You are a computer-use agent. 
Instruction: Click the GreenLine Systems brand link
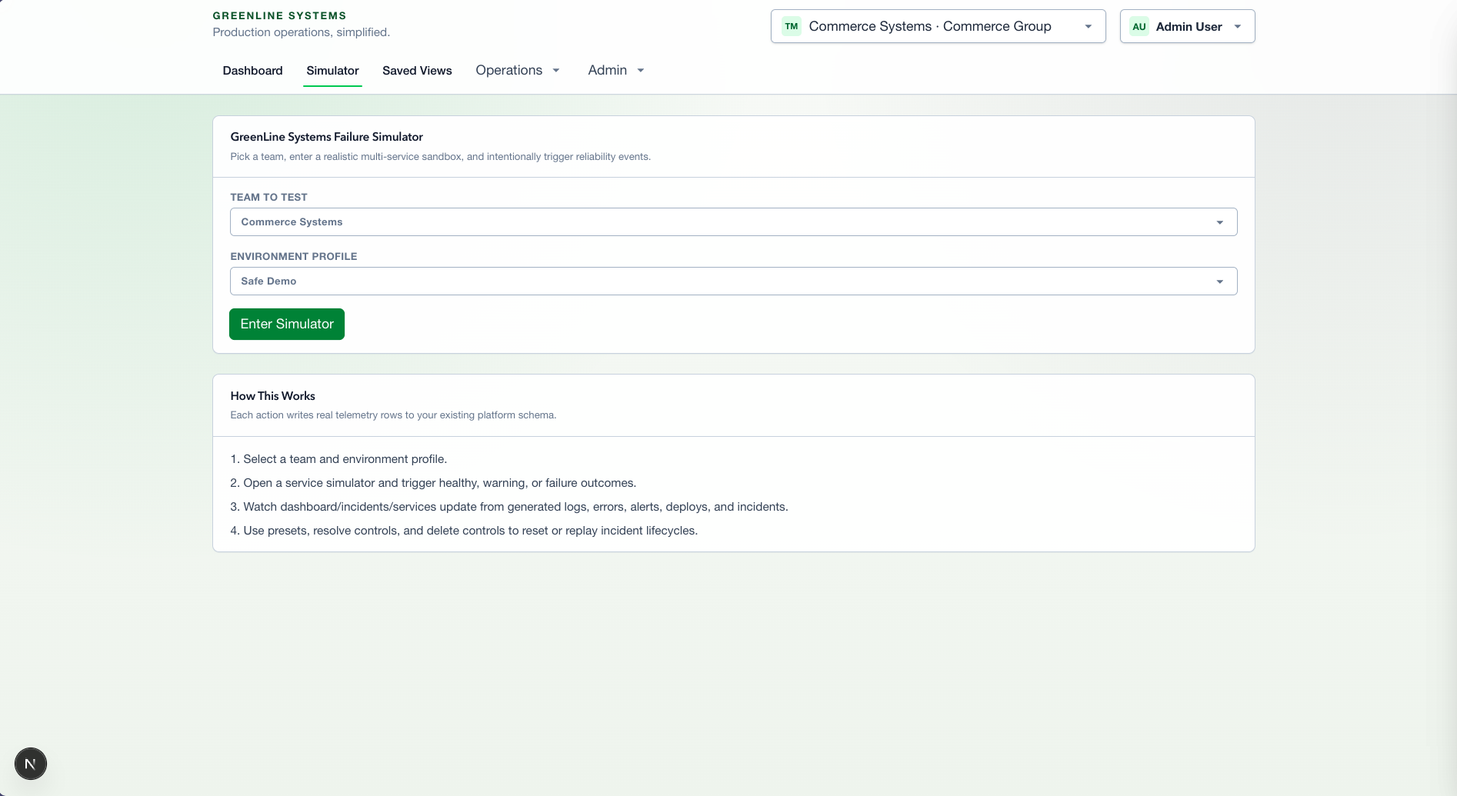(279, 15)
